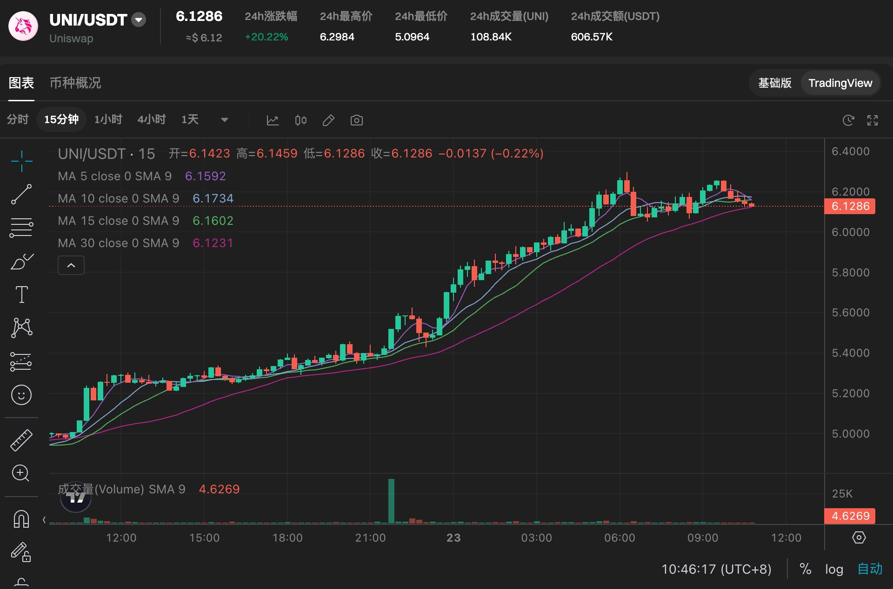Viewport: 893px width, 589px height.
Task: Enter fullscreen chart mode
Action: pyautogui.click(x=873, y=120)
